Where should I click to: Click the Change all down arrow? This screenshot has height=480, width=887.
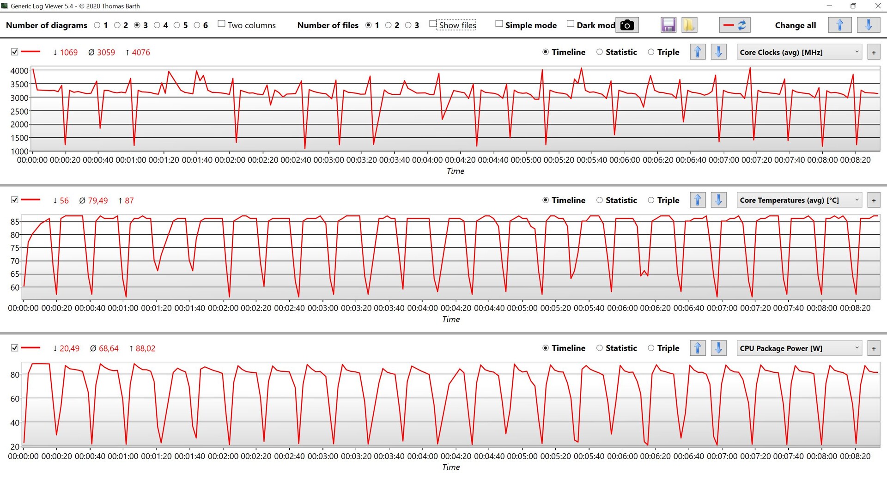tap(868, 25)
